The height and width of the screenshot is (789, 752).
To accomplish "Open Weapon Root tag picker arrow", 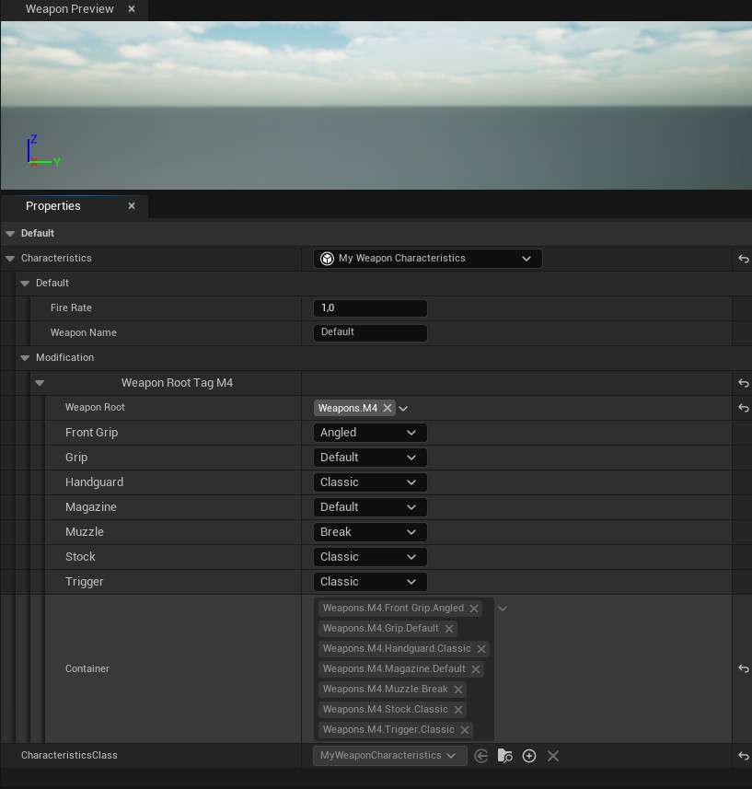I will point(403,409).
